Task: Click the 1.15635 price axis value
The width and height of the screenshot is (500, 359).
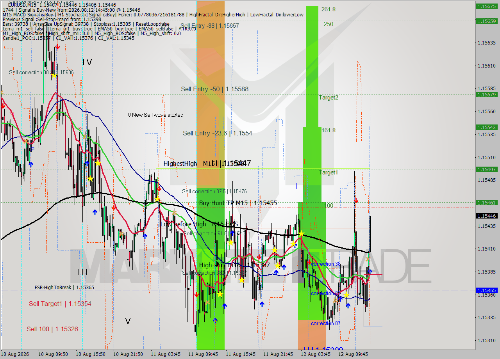Action: pos(486,43)
